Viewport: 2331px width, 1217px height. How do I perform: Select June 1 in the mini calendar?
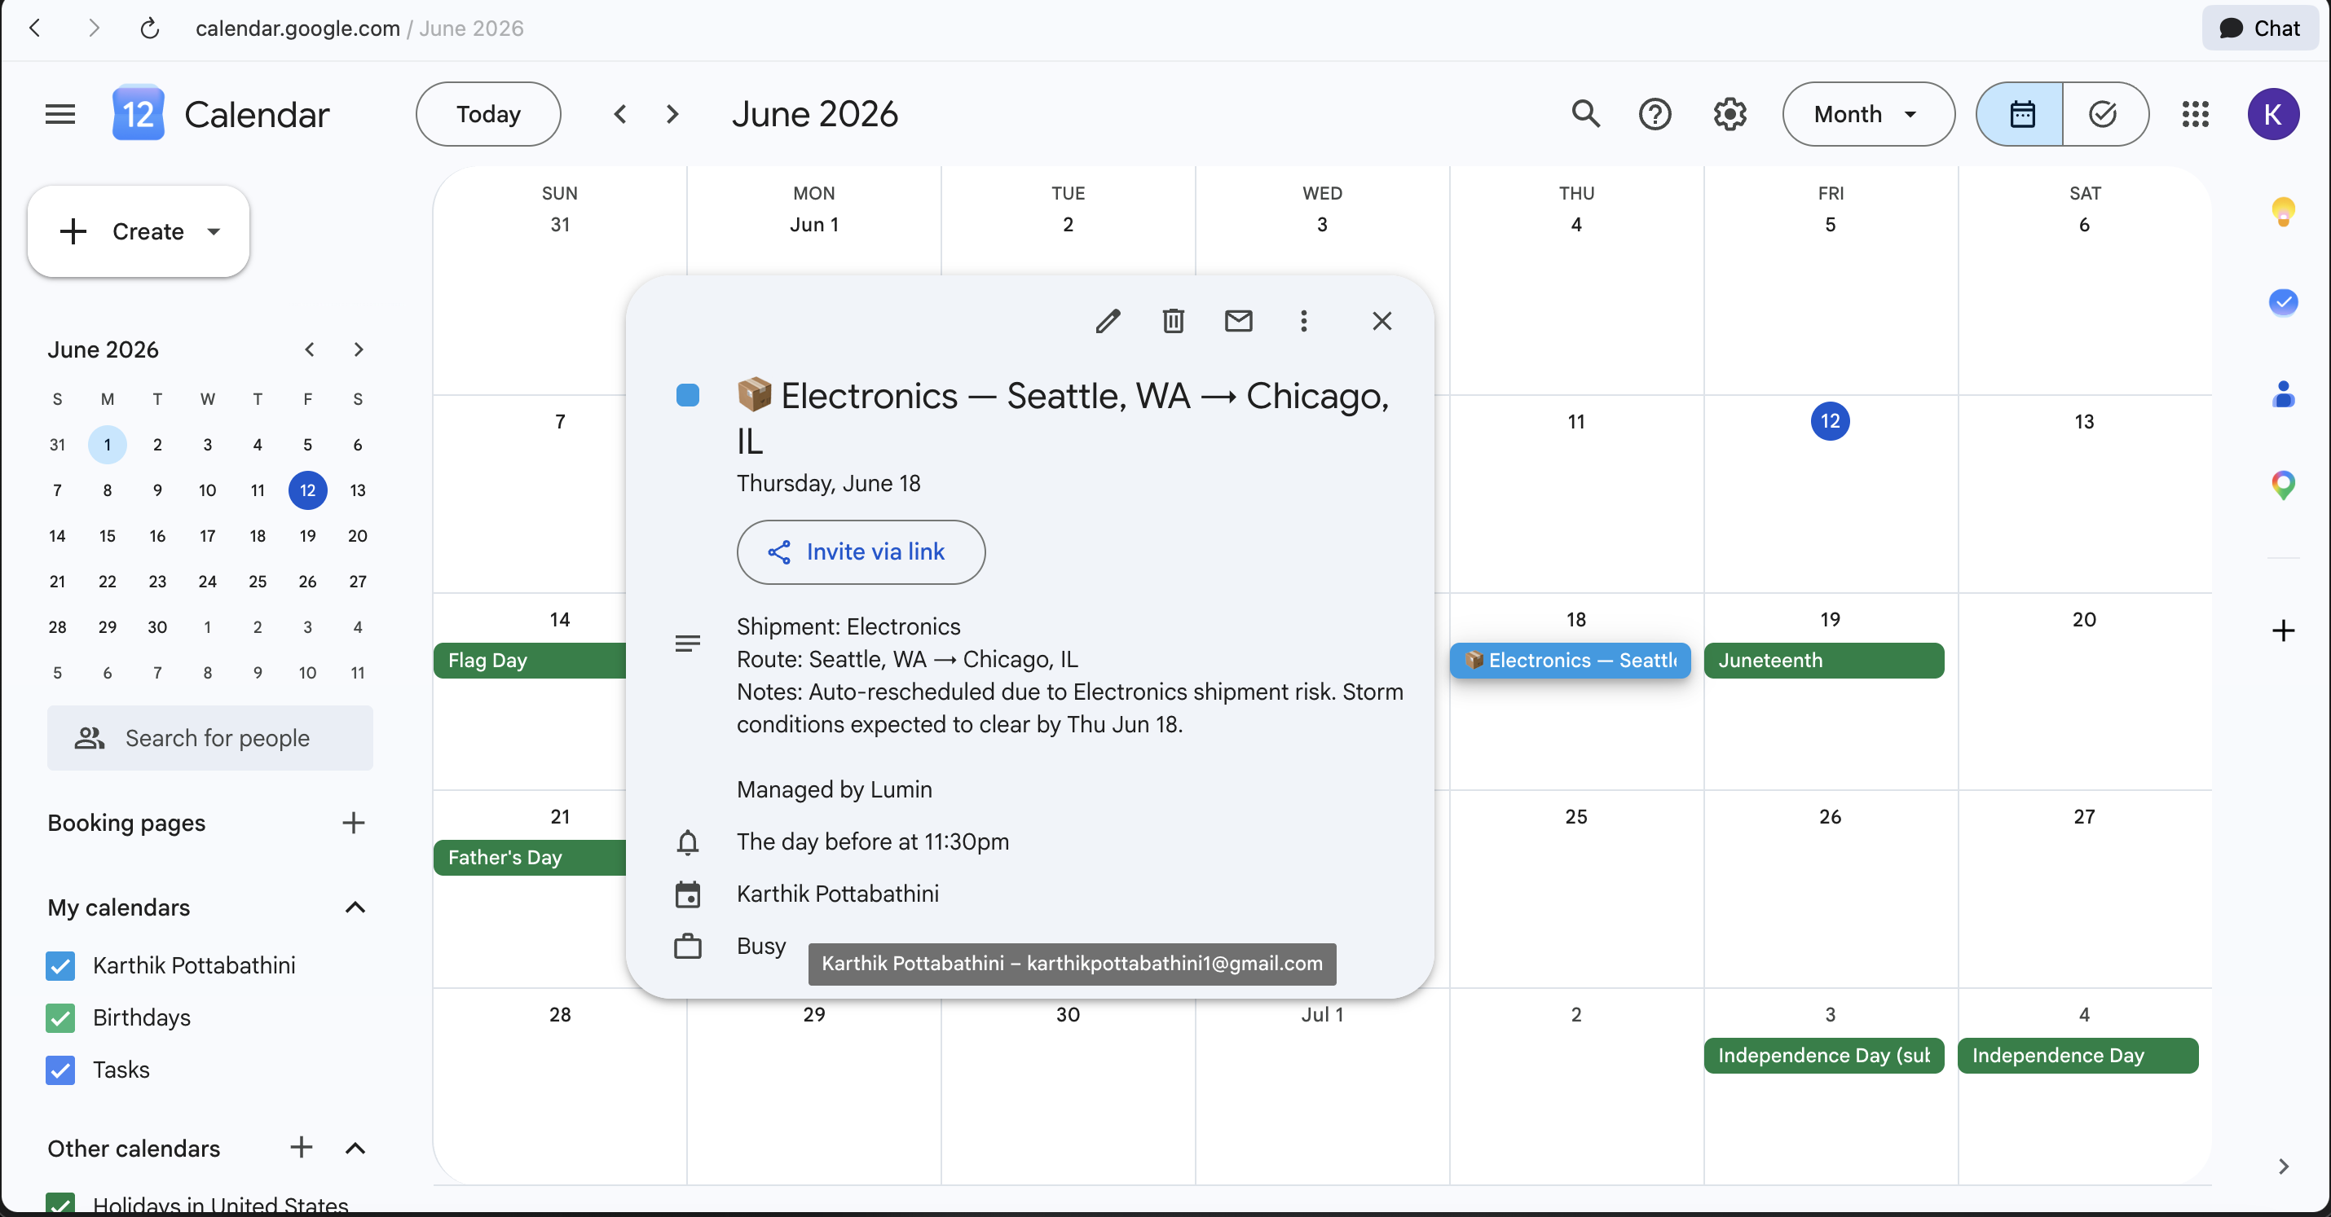[x=107, y=444]
